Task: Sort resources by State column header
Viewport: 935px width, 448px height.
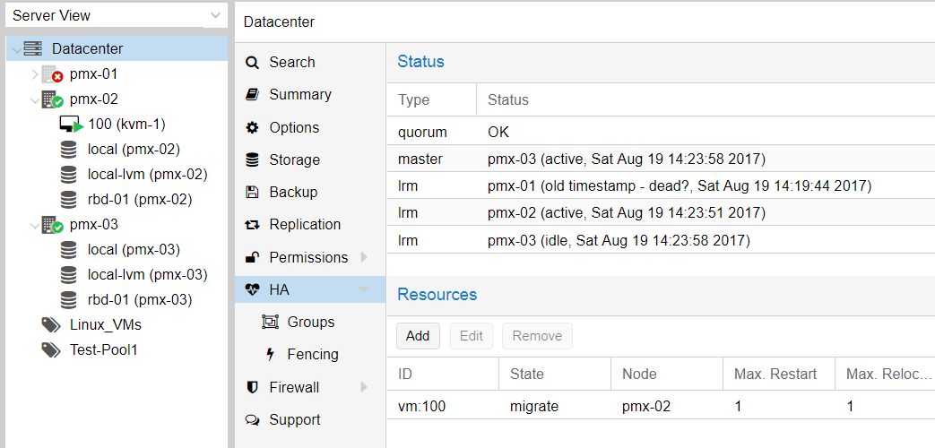Action: pyautogui.click(x=555, y=375)
